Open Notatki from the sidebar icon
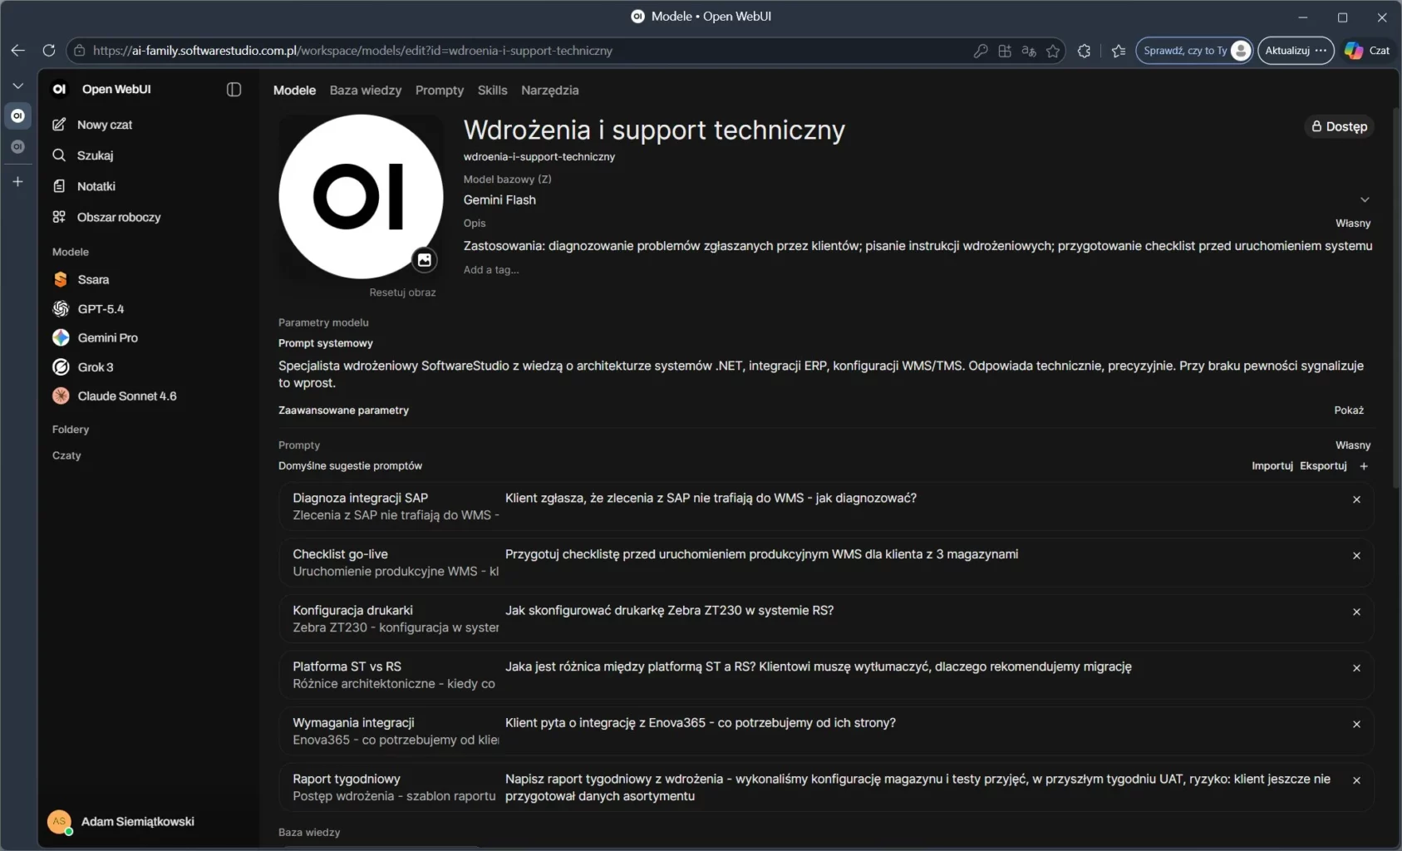Screen dimensions: 1402x851 point(59,185)
